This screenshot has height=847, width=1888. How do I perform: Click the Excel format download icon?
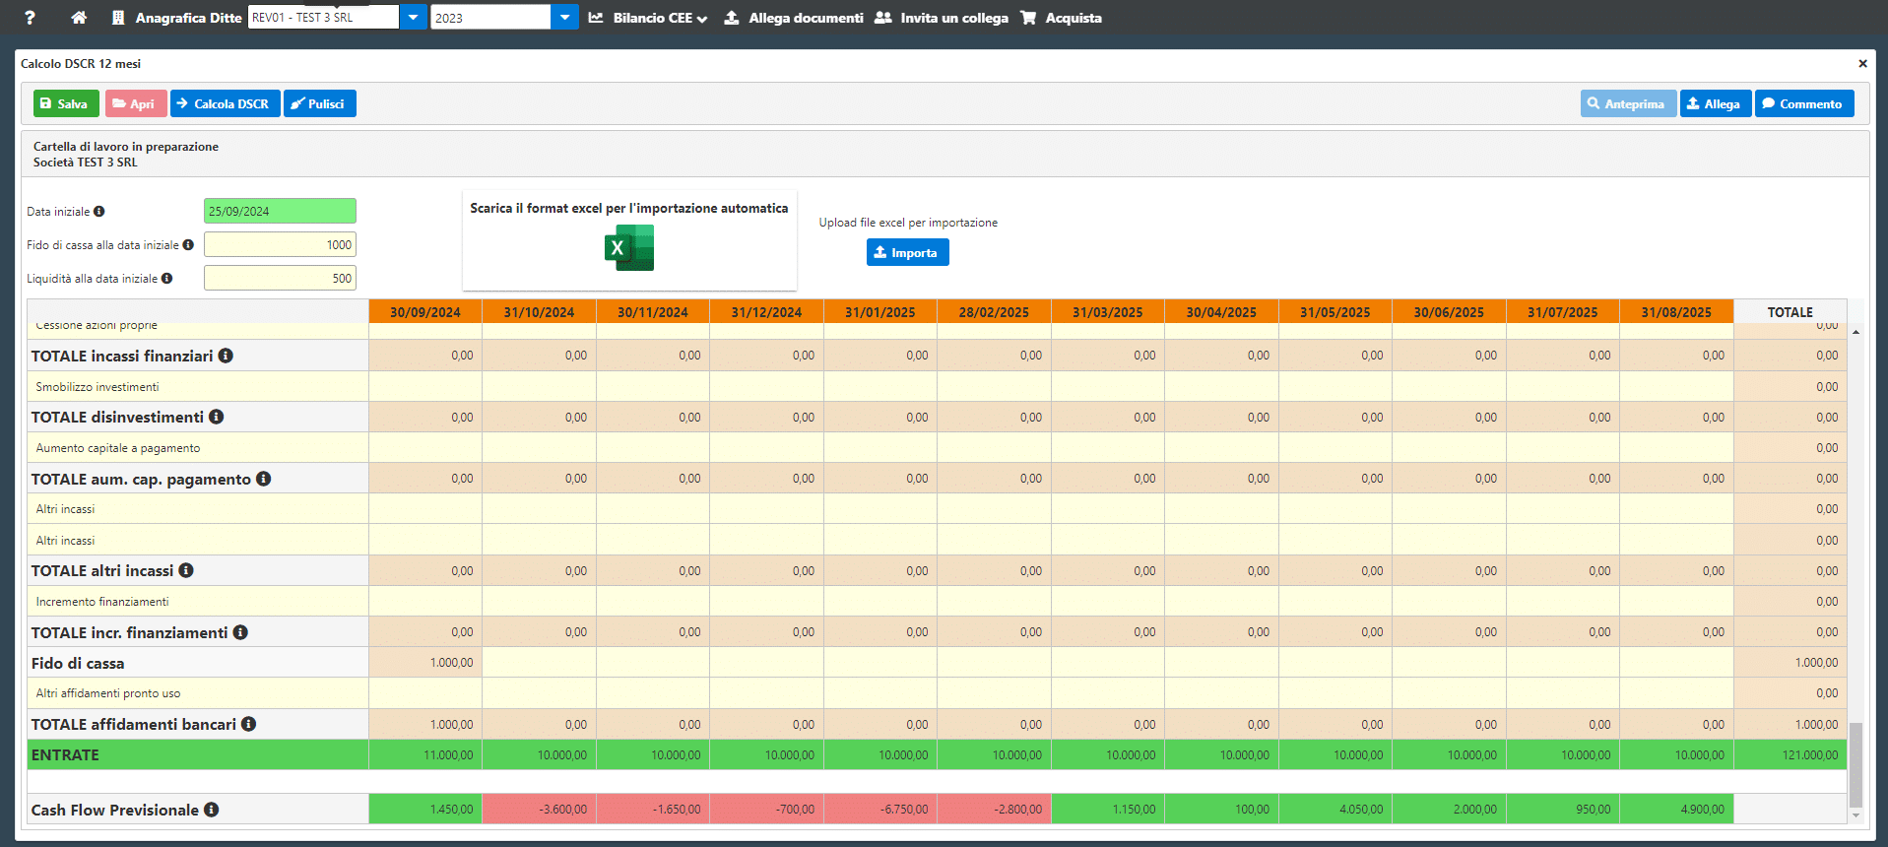(629, 247)
